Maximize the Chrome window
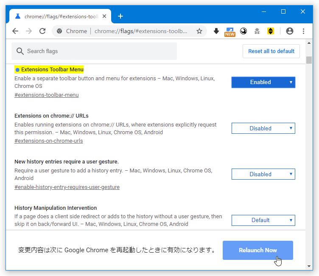Image resolution: width=319 pixels, height=276 pixels. click(x=283, y=11)
